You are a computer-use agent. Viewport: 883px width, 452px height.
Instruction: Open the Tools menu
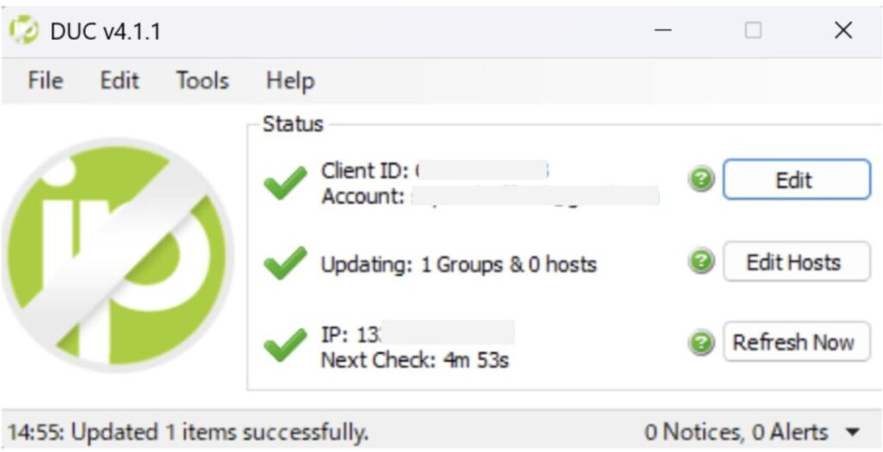203,81
